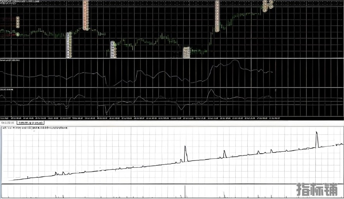Viewport: 344px width, 199px height.
Task: Click the first order label stack hanging below the candles
Action: click(x=69, y=45)
